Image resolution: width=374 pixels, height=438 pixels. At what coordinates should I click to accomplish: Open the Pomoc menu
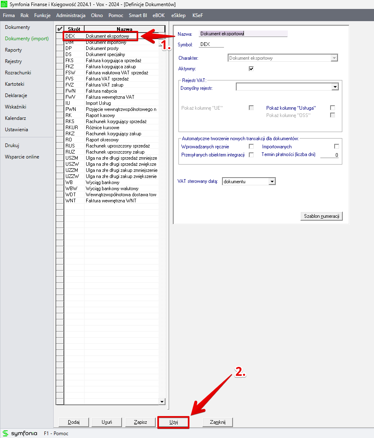pos(116,15)
